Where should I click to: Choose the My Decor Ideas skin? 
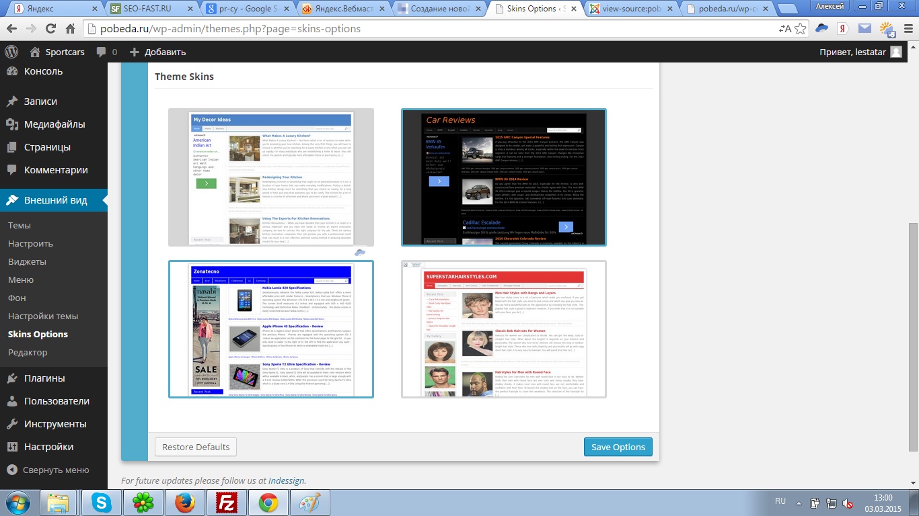point(271,177)
